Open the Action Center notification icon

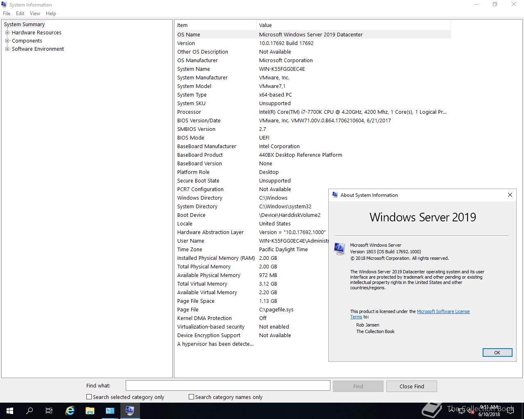pos(510,411)
